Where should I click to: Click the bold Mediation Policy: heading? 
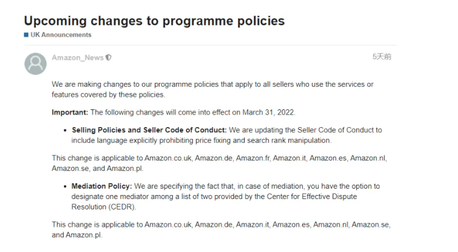pos(101,186)
